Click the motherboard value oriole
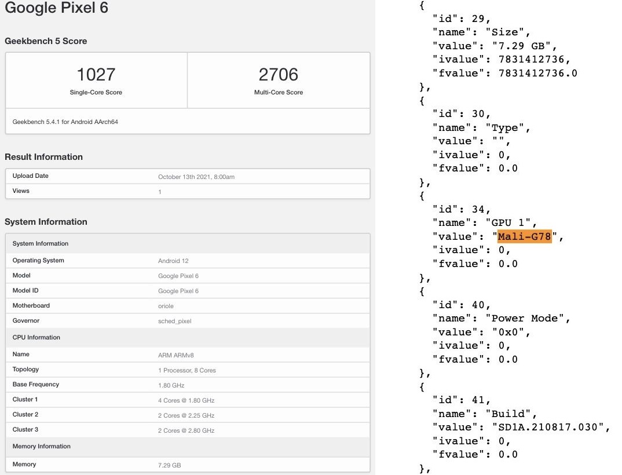Image resolution: width=622 pixels, height=475 pixels. pyautogui.click(x=166, y=306)
